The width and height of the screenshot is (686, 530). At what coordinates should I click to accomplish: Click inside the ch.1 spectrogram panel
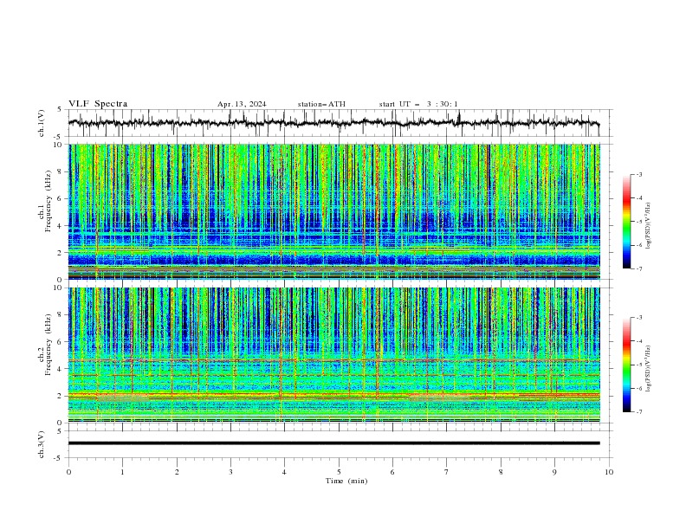tap(333, 211)
